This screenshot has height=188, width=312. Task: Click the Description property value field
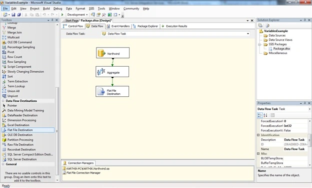(x=295, y=140)
